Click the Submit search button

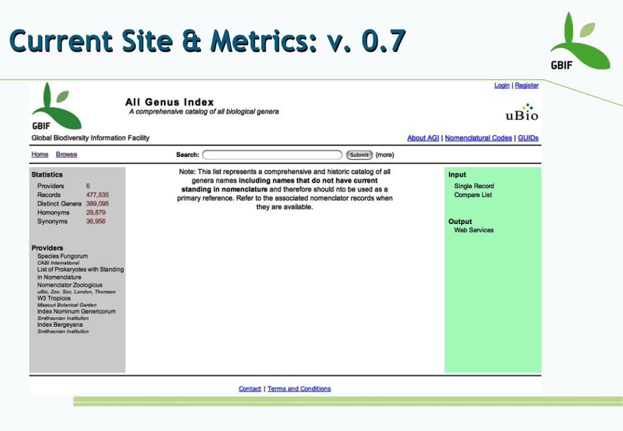pyautogui.click(x=359, y=155)
